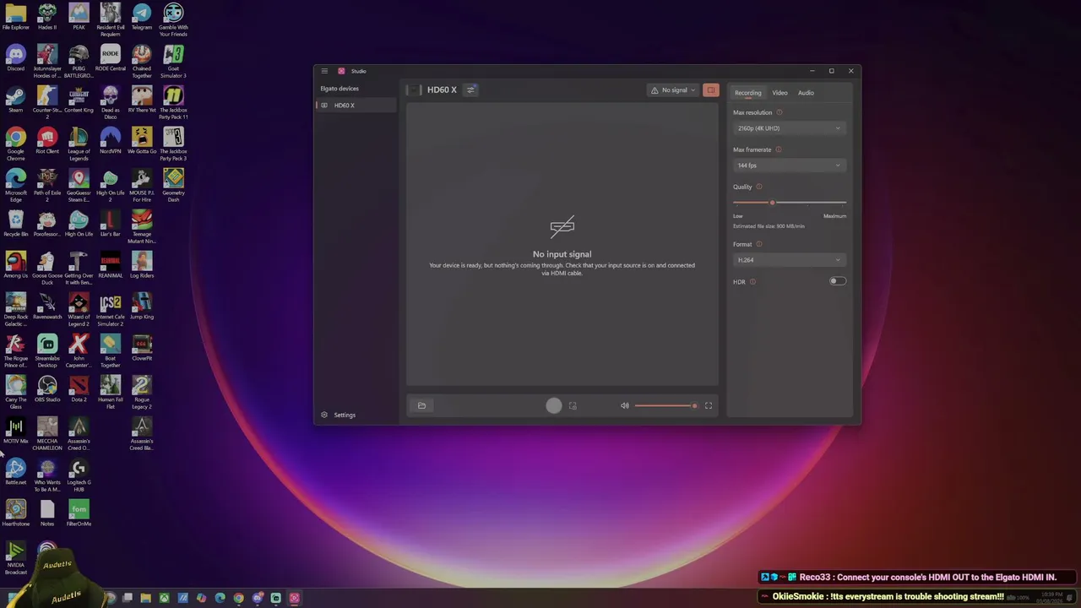Open the Format H.264 dropdown
The image size is (1081, 608).
click(789, 260)
